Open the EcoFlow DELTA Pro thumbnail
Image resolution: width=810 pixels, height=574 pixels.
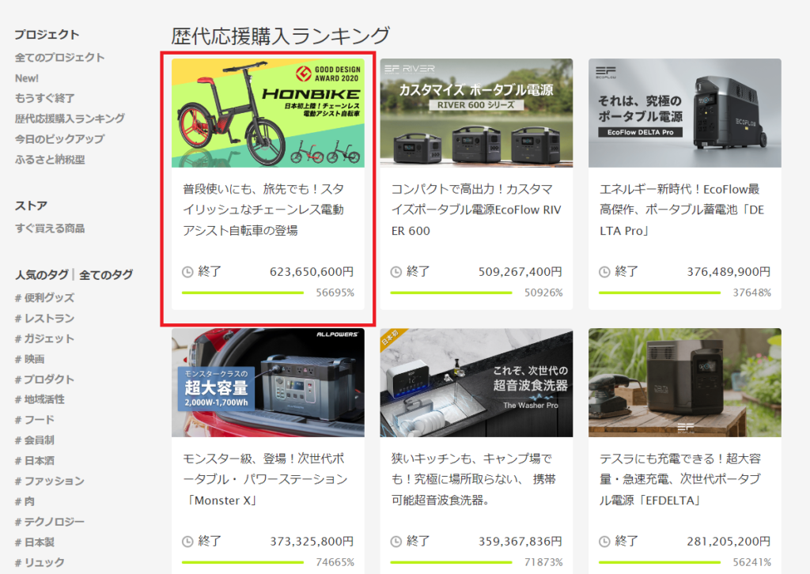[685, 113]
